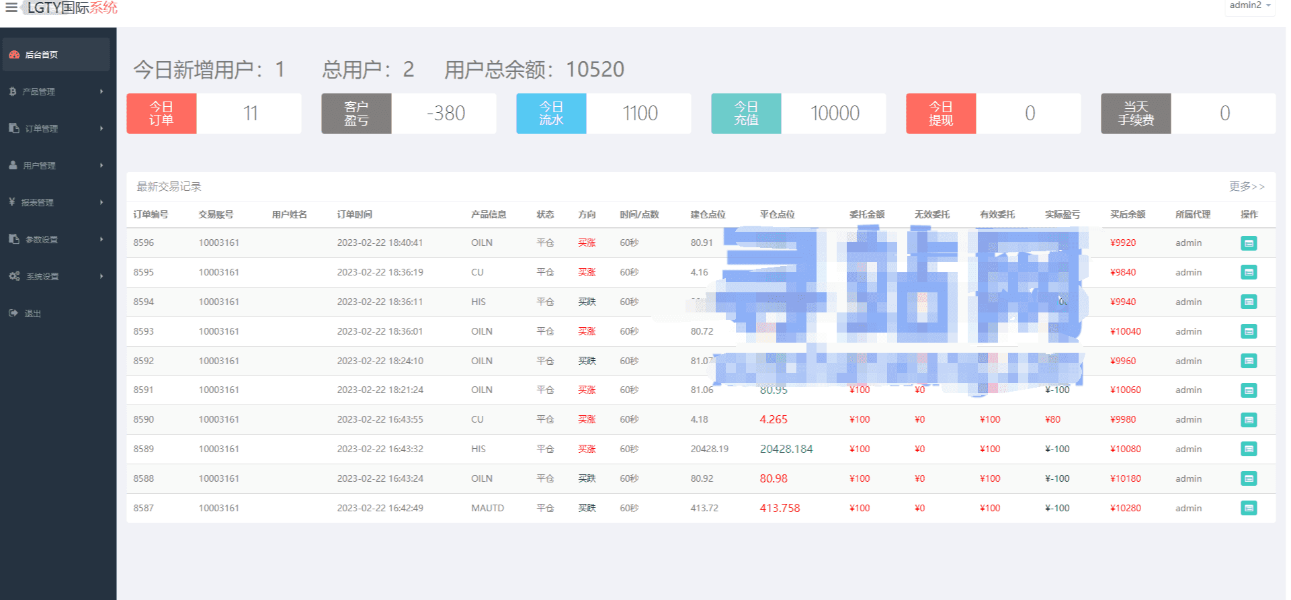Click order time 2023-02-22 18:40:41
The image size is (1291, 600).
pos(380,243)
